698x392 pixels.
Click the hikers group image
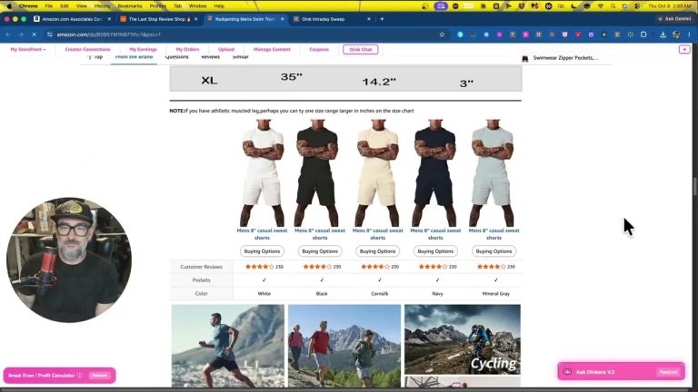pyautogui.click(x=344, y=346)
